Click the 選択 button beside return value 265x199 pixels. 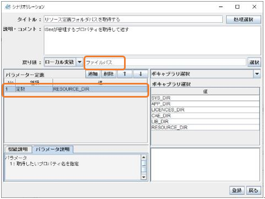click(x=254, y=62)
